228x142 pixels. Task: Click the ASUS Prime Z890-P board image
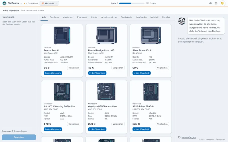tap(151, 91)
